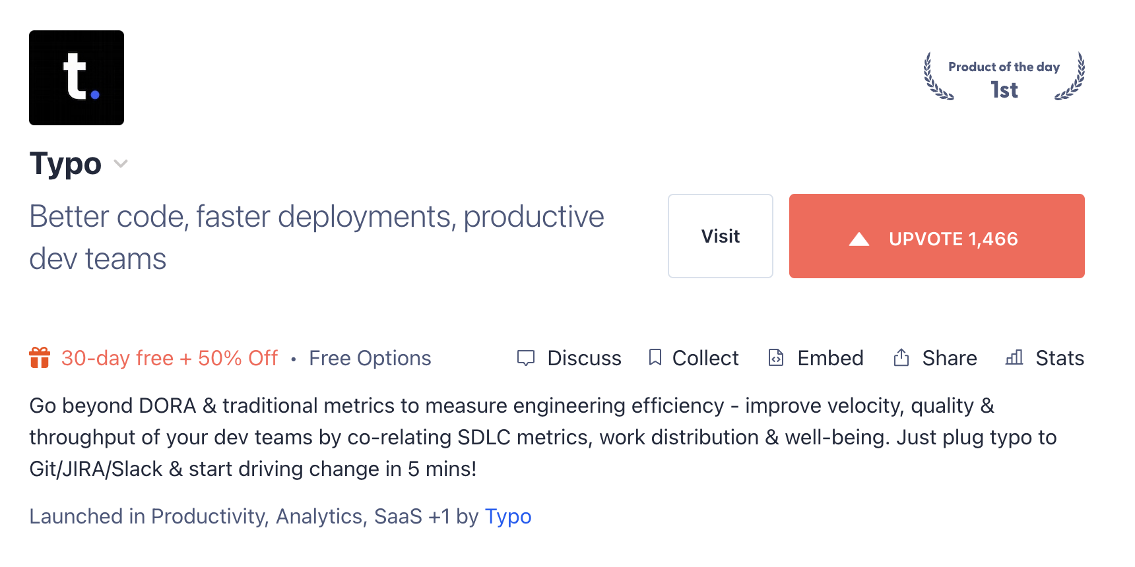
Task: Open the 30-day free + 50% Off offer
Action: (x=170, y=358)
